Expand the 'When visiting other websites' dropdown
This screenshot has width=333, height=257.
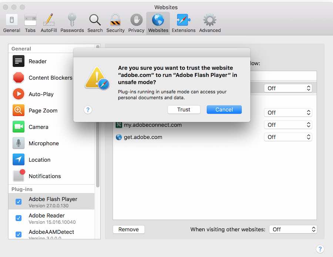(293, 229)
